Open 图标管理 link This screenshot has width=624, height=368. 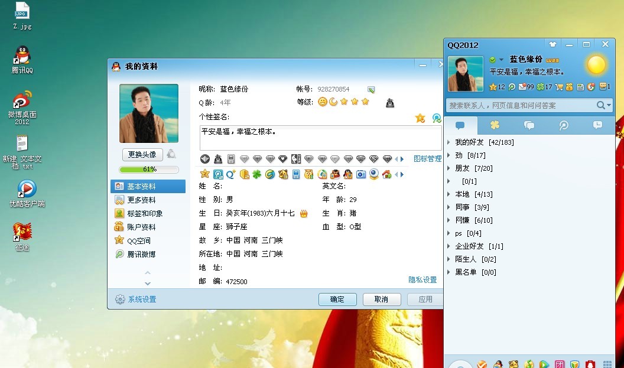(x=427, y=159)
